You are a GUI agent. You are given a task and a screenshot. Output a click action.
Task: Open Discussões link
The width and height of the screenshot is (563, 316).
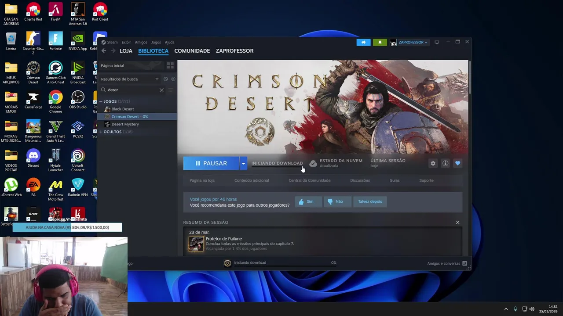360,180
